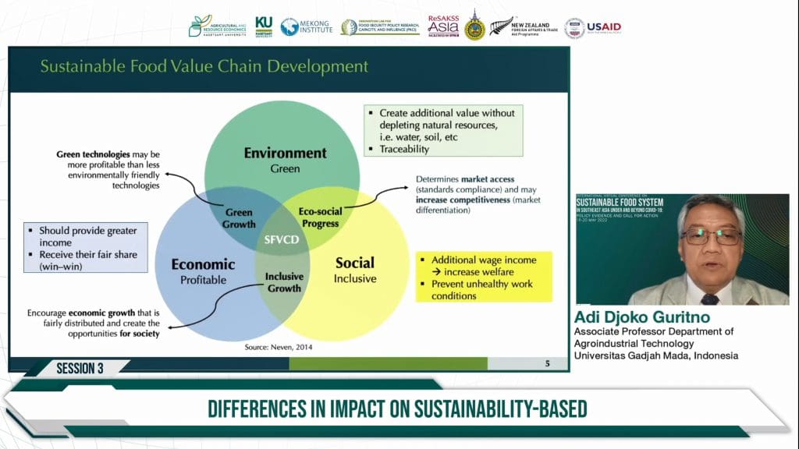Viewport: 799px width, 449px height.
Task: Select the blue Economic Profitable circle label
Action: (203, 270)
